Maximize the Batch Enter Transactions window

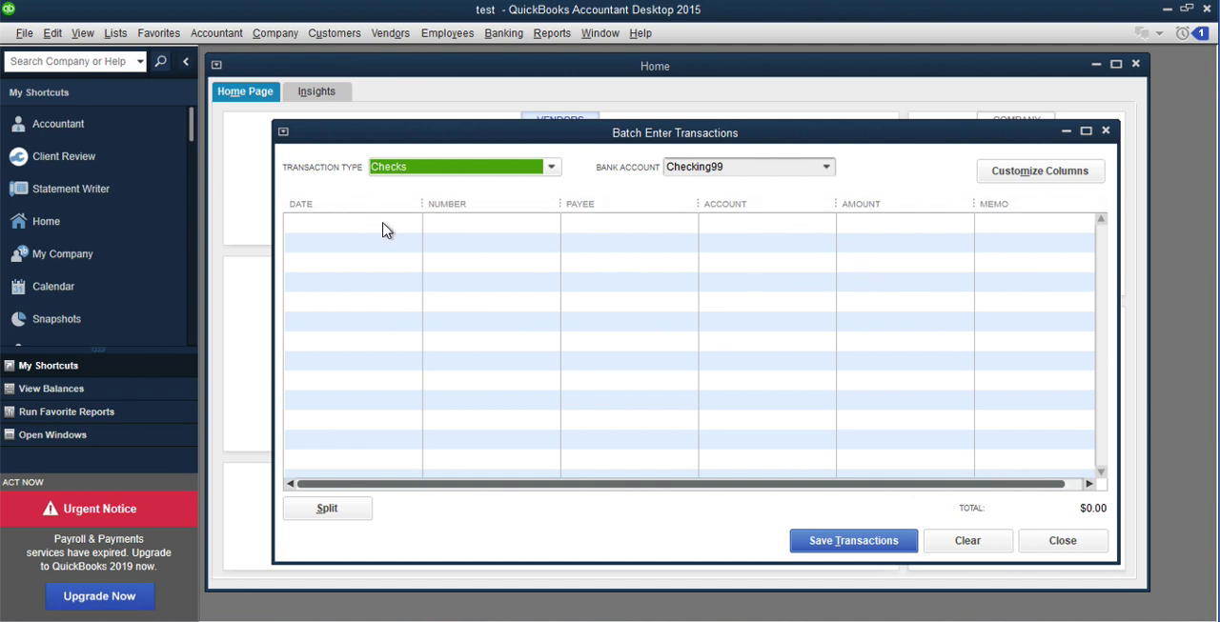coord(1086,131)
